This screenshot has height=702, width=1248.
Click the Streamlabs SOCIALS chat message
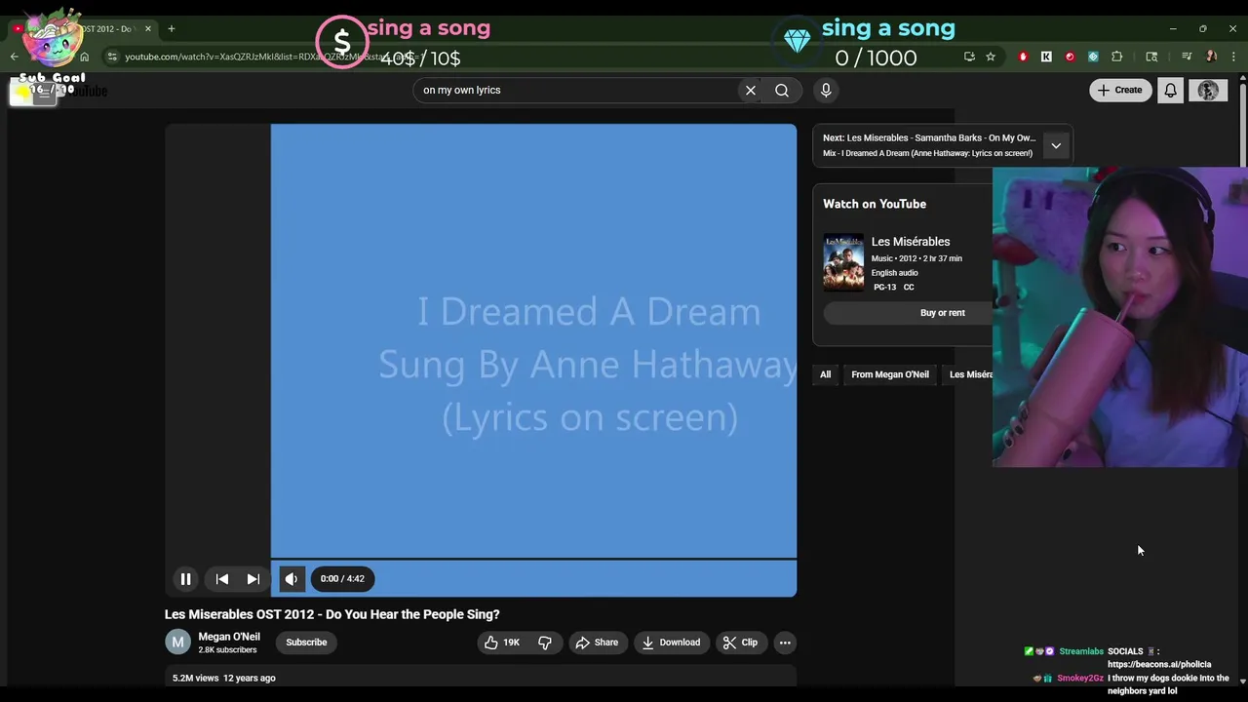(x=1117, y=657)
